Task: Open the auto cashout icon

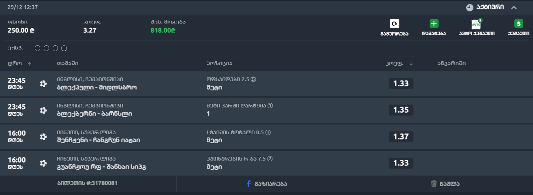Action: click(476, 24)
